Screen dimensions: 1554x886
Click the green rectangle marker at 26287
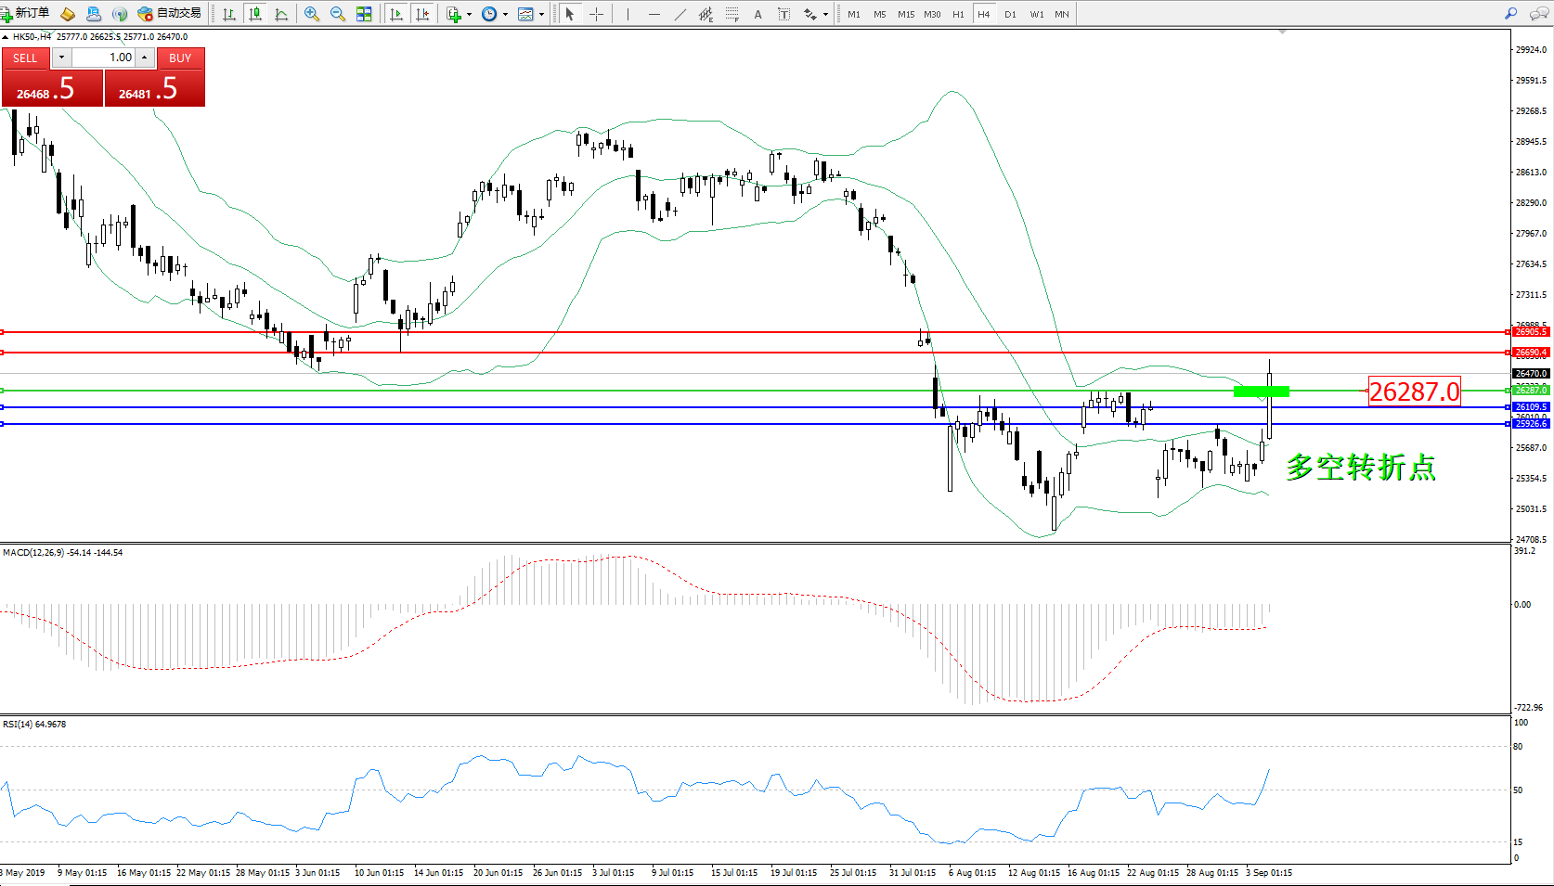pyautogui.click(x=1261, y=392)
